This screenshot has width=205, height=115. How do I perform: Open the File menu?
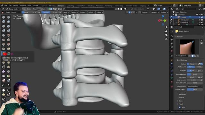[6, 5]
